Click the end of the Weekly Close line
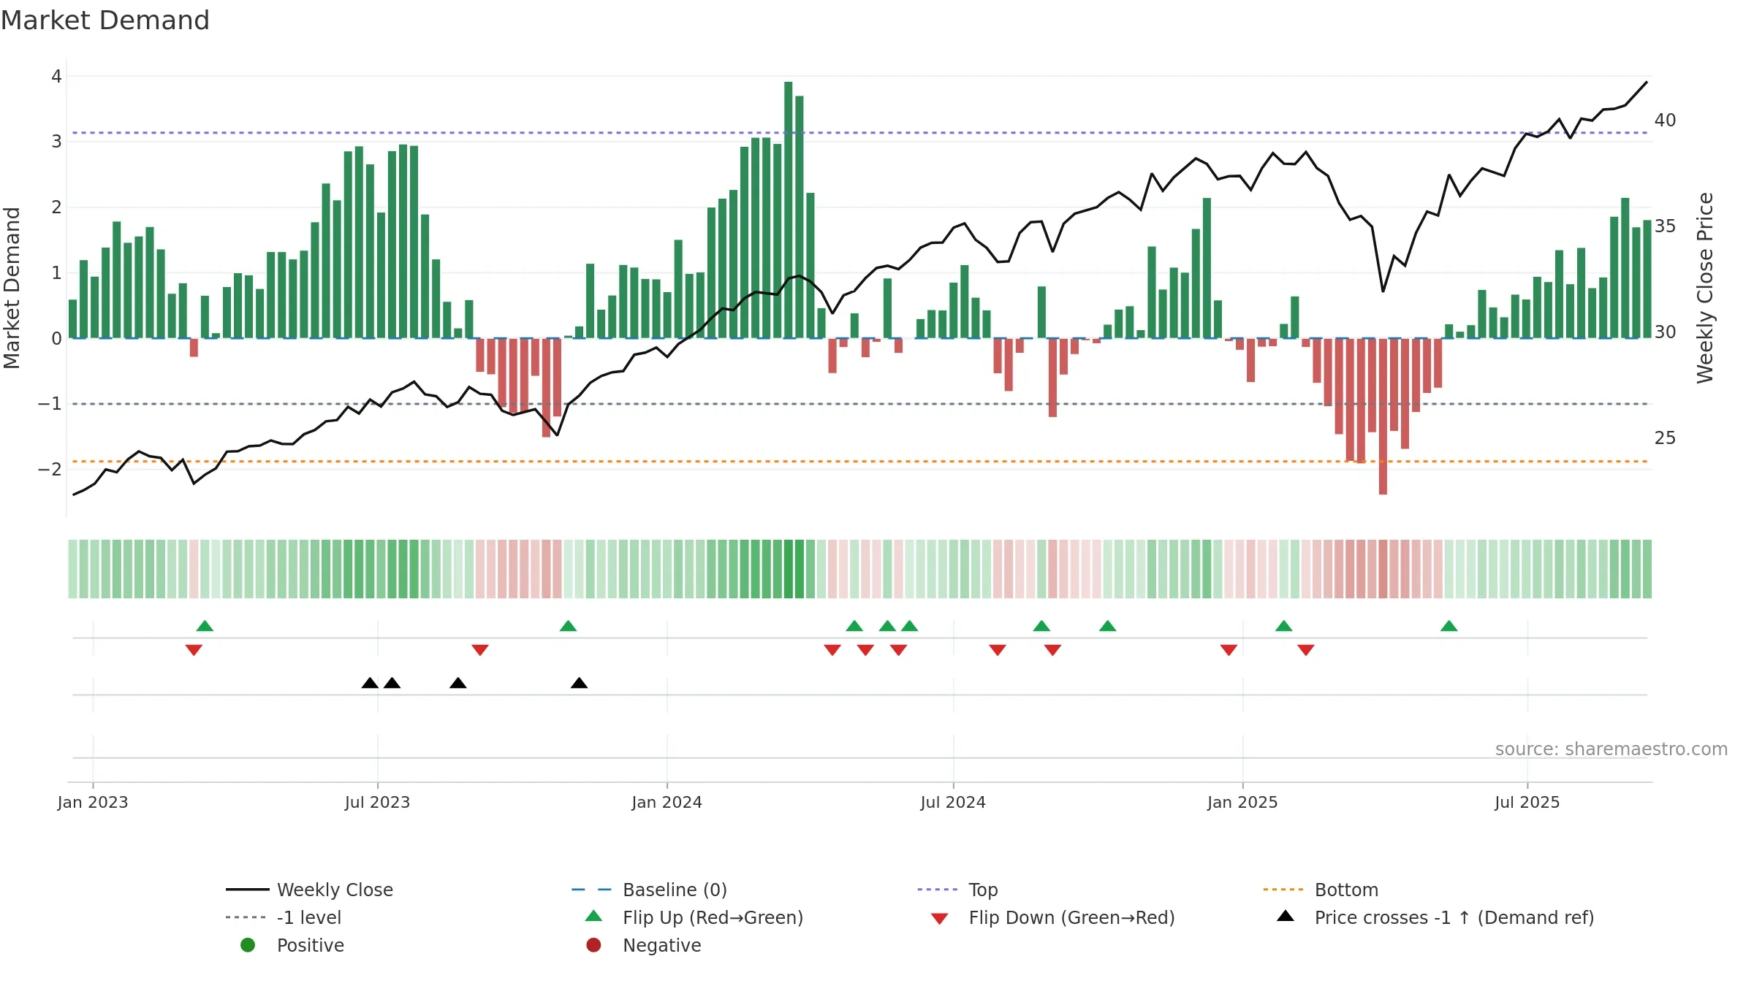This screenshot has width=1754, height=986. [1647, 83]
